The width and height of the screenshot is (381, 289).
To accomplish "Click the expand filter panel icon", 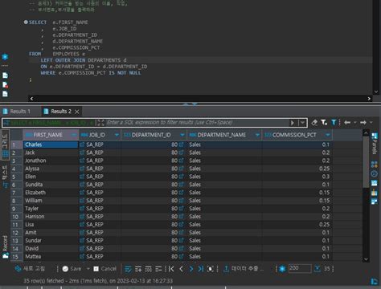I will tap(100, 123).
